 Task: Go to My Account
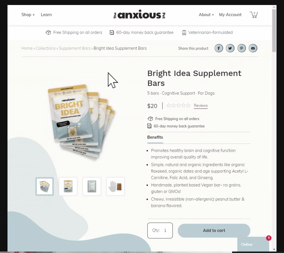(230, 14)
